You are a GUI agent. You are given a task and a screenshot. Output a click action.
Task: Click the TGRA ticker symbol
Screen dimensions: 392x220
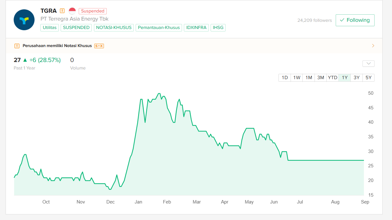(49, 11)
